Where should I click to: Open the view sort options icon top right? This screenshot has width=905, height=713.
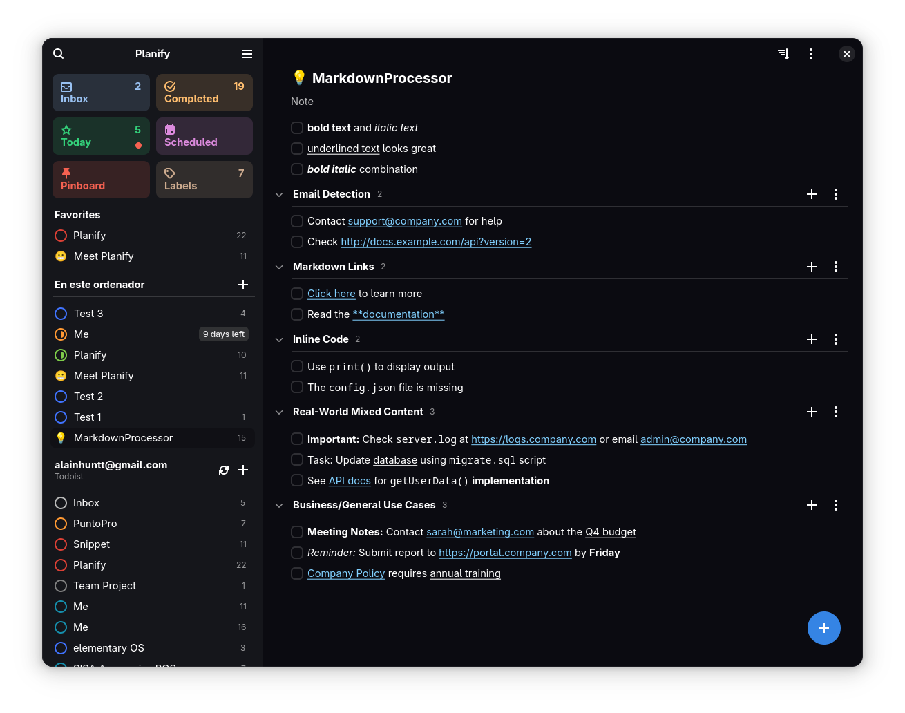coord(783,53)
